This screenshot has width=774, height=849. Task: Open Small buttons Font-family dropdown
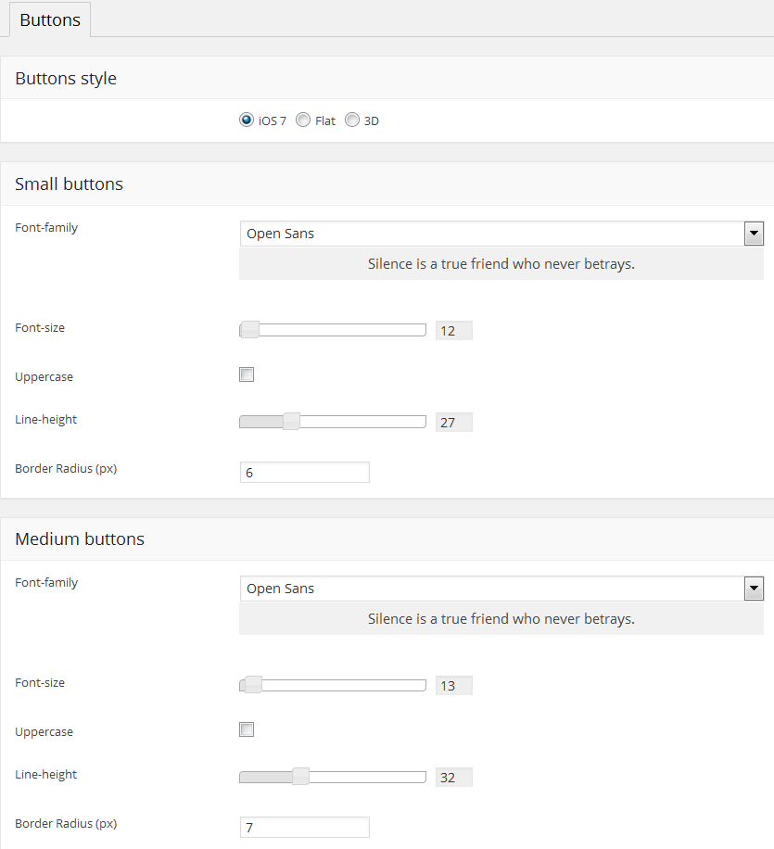coord(501,234)
